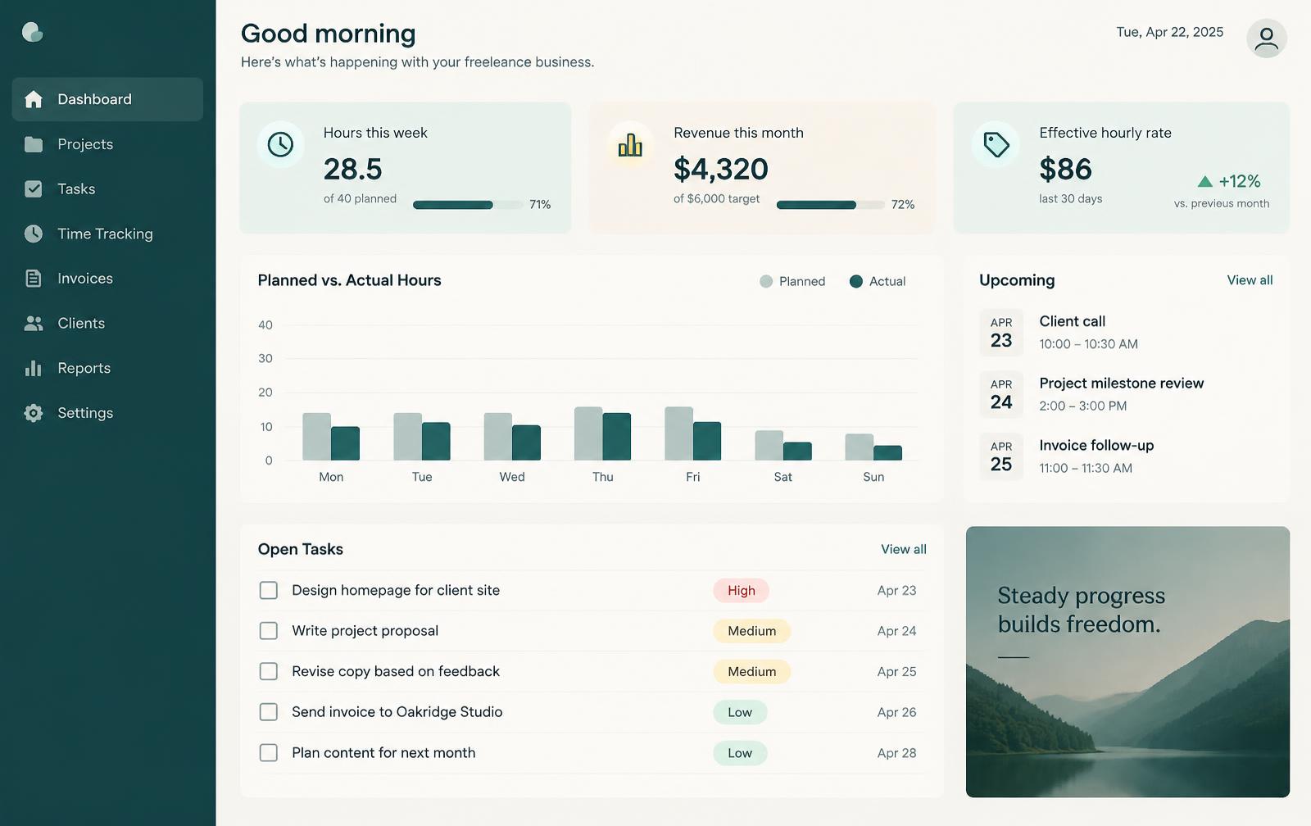Click the High priority badge

tap(742, 590)
